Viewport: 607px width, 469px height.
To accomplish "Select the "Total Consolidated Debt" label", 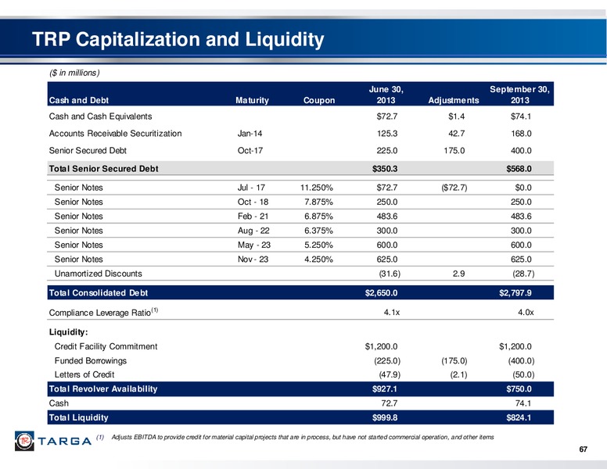I will click(x=99, y=293).
